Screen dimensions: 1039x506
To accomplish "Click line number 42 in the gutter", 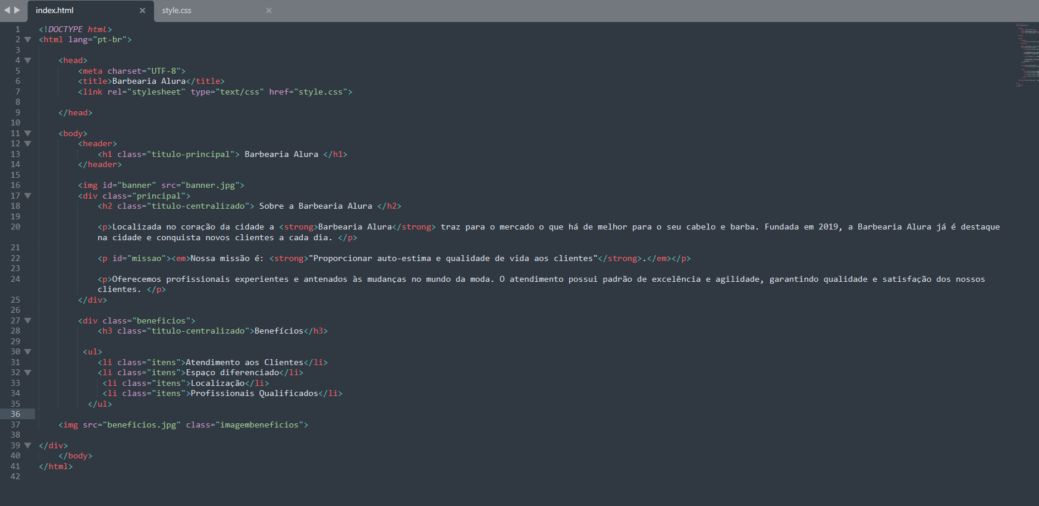I will [15, 477].
